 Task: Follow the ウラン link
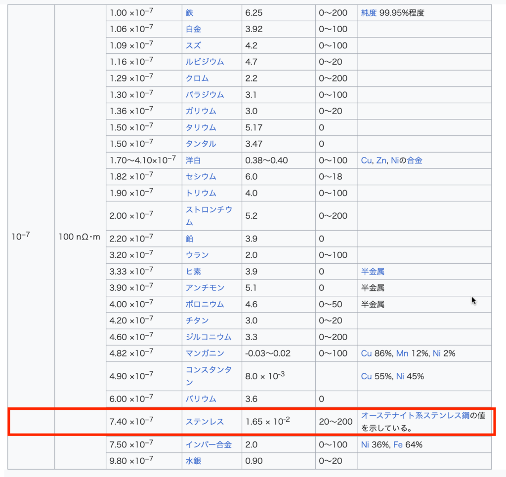click(x=197, y=255)
